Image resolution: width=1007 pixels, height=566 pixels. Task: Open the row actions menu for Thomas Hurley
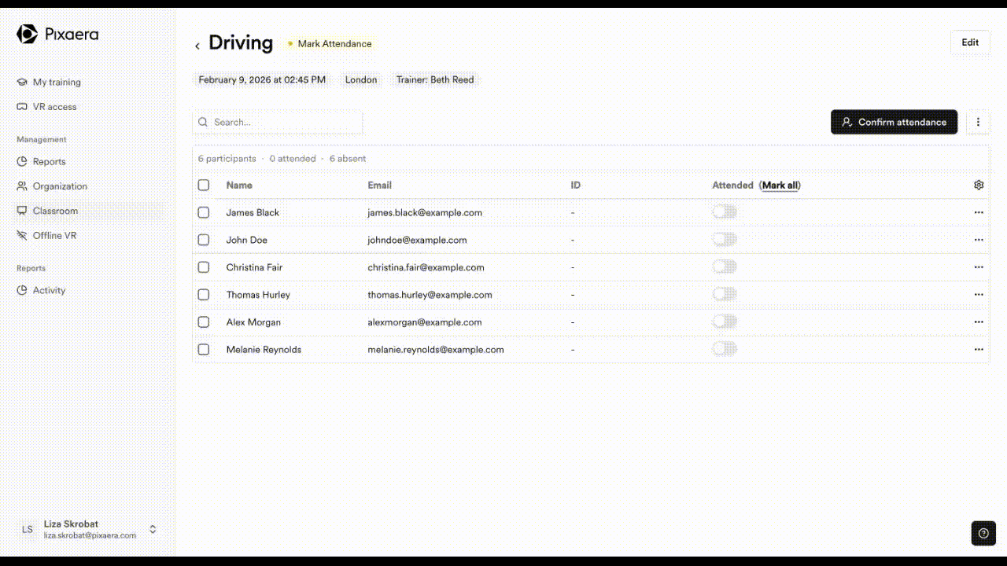(979, 295)
